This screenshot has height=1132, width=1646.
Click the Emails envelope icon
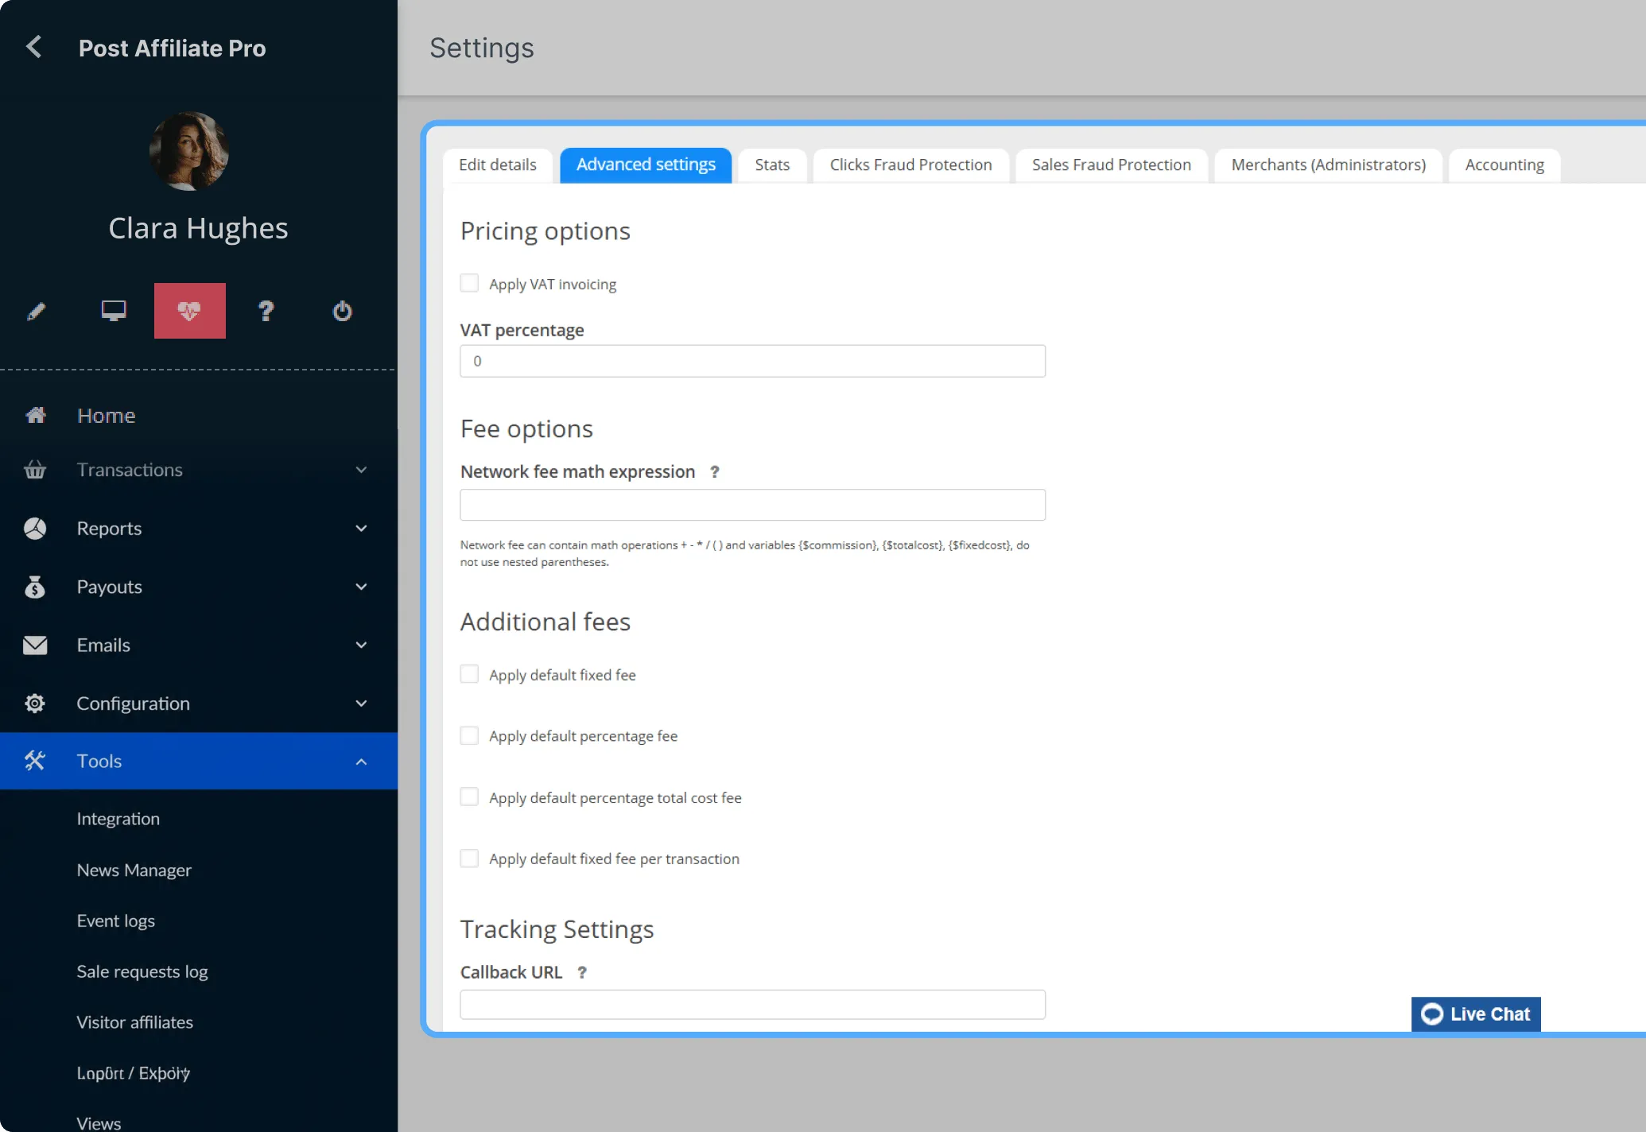(x=35, y=645)
